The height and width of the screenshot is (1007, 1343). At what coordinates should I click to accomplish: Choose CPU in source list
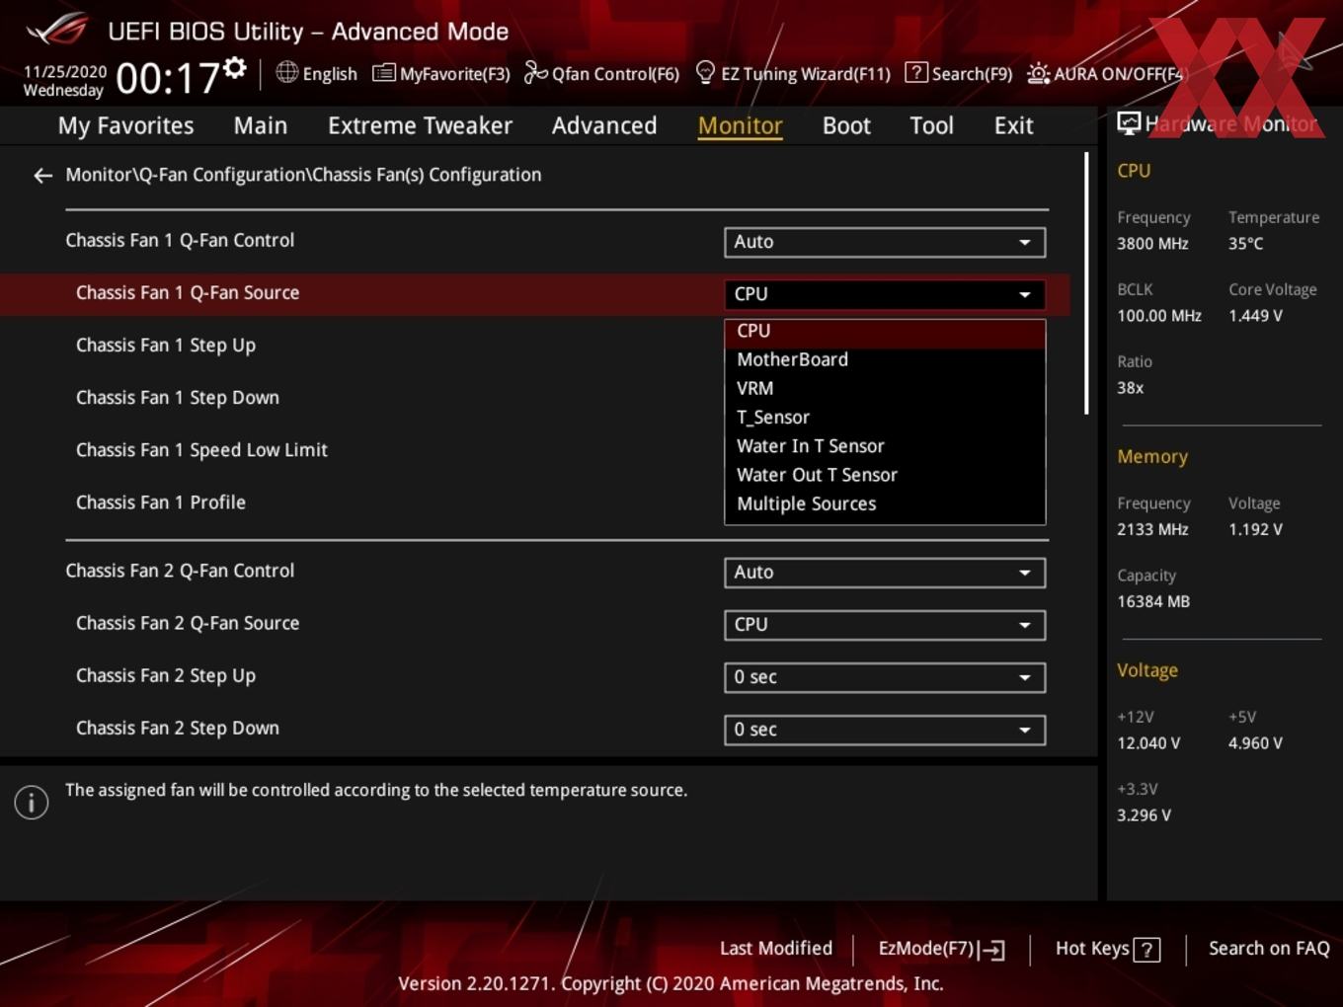tap(885, 332)
